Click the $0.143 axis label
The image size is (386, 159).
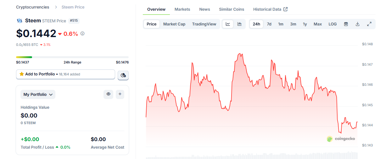(367, 145)
